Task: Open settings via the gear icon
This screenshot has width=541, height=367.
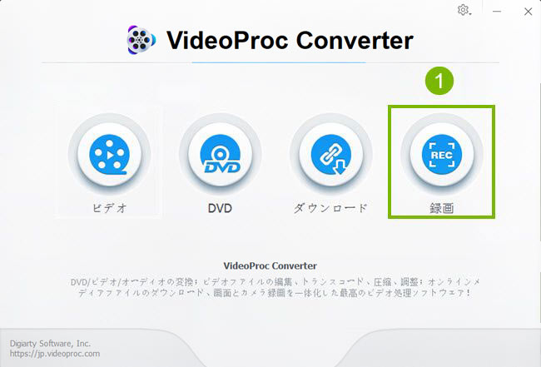Action: click(x=462, y=10)
